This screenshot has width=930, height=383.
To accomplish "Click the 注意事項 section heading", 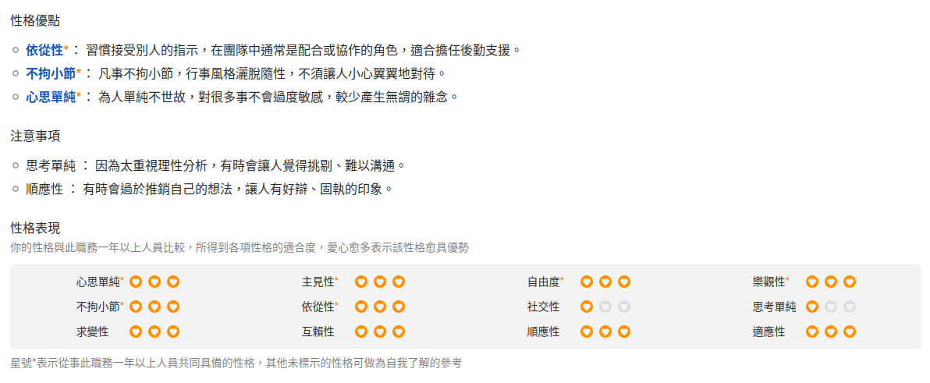I will click(x=35, y=136).
